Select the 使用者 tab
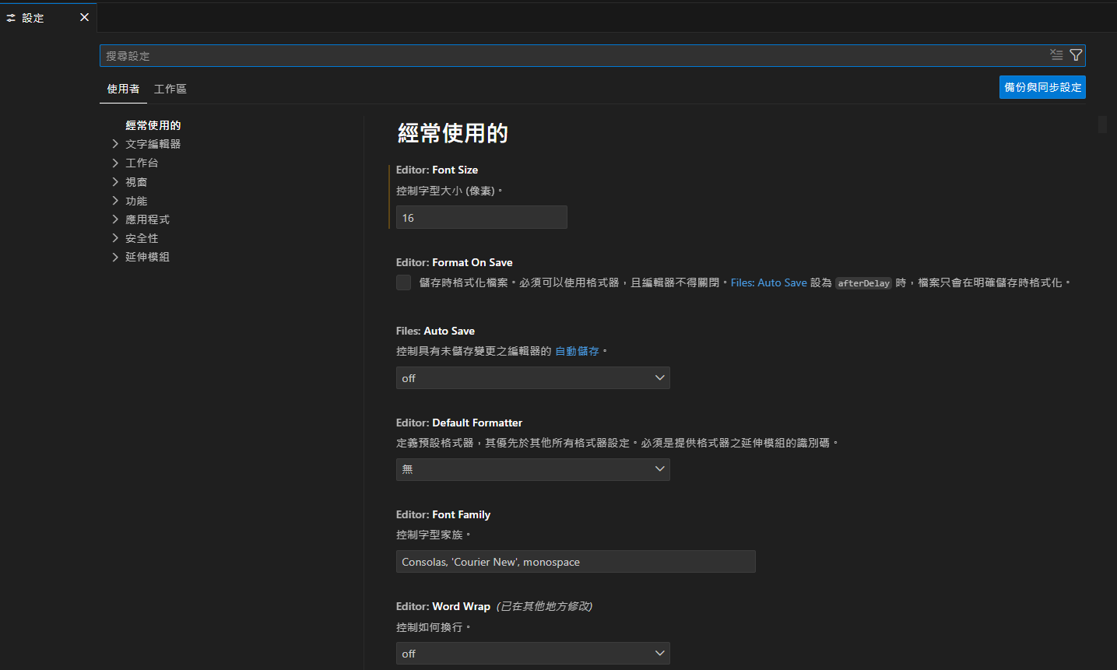Viewport: 1117px width, 670px height. (x=123, y=89)
